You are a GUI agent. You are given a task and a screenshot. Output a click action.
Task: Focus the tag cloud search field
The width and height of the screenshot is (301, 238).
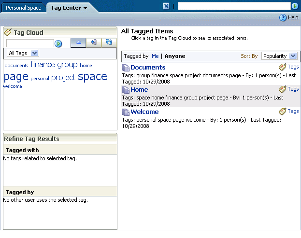30,43
